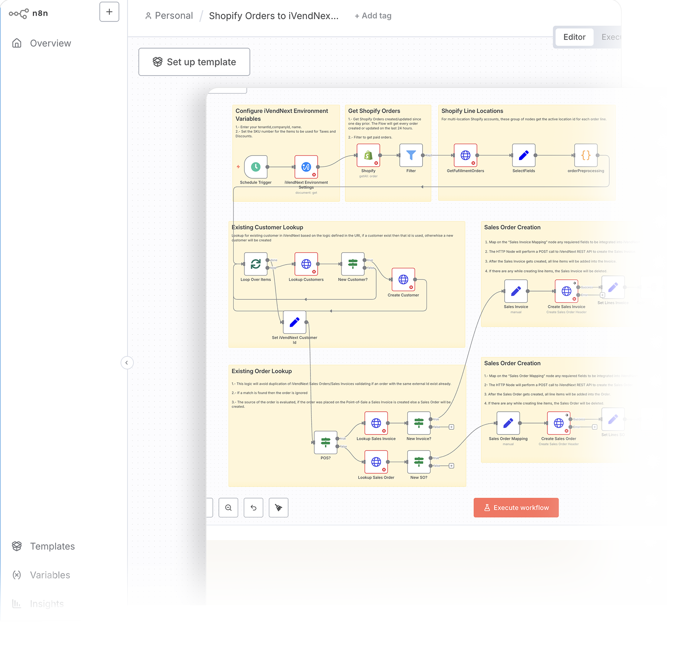Click plus on New Invoice? false output

pyautogui.click(x=451, y=427)
